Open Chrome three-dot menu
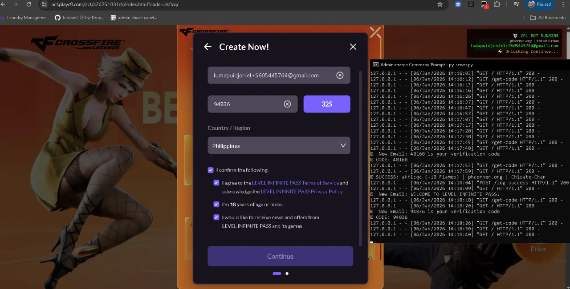 (564, 4)
